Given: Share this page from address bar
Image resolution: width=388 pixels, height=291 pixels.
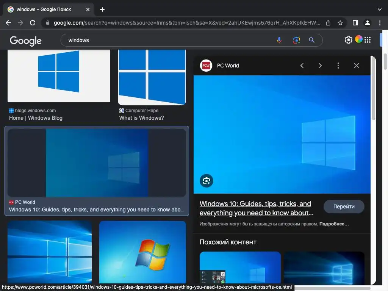Looking at the screenshot, I should [x=328, y=23].
